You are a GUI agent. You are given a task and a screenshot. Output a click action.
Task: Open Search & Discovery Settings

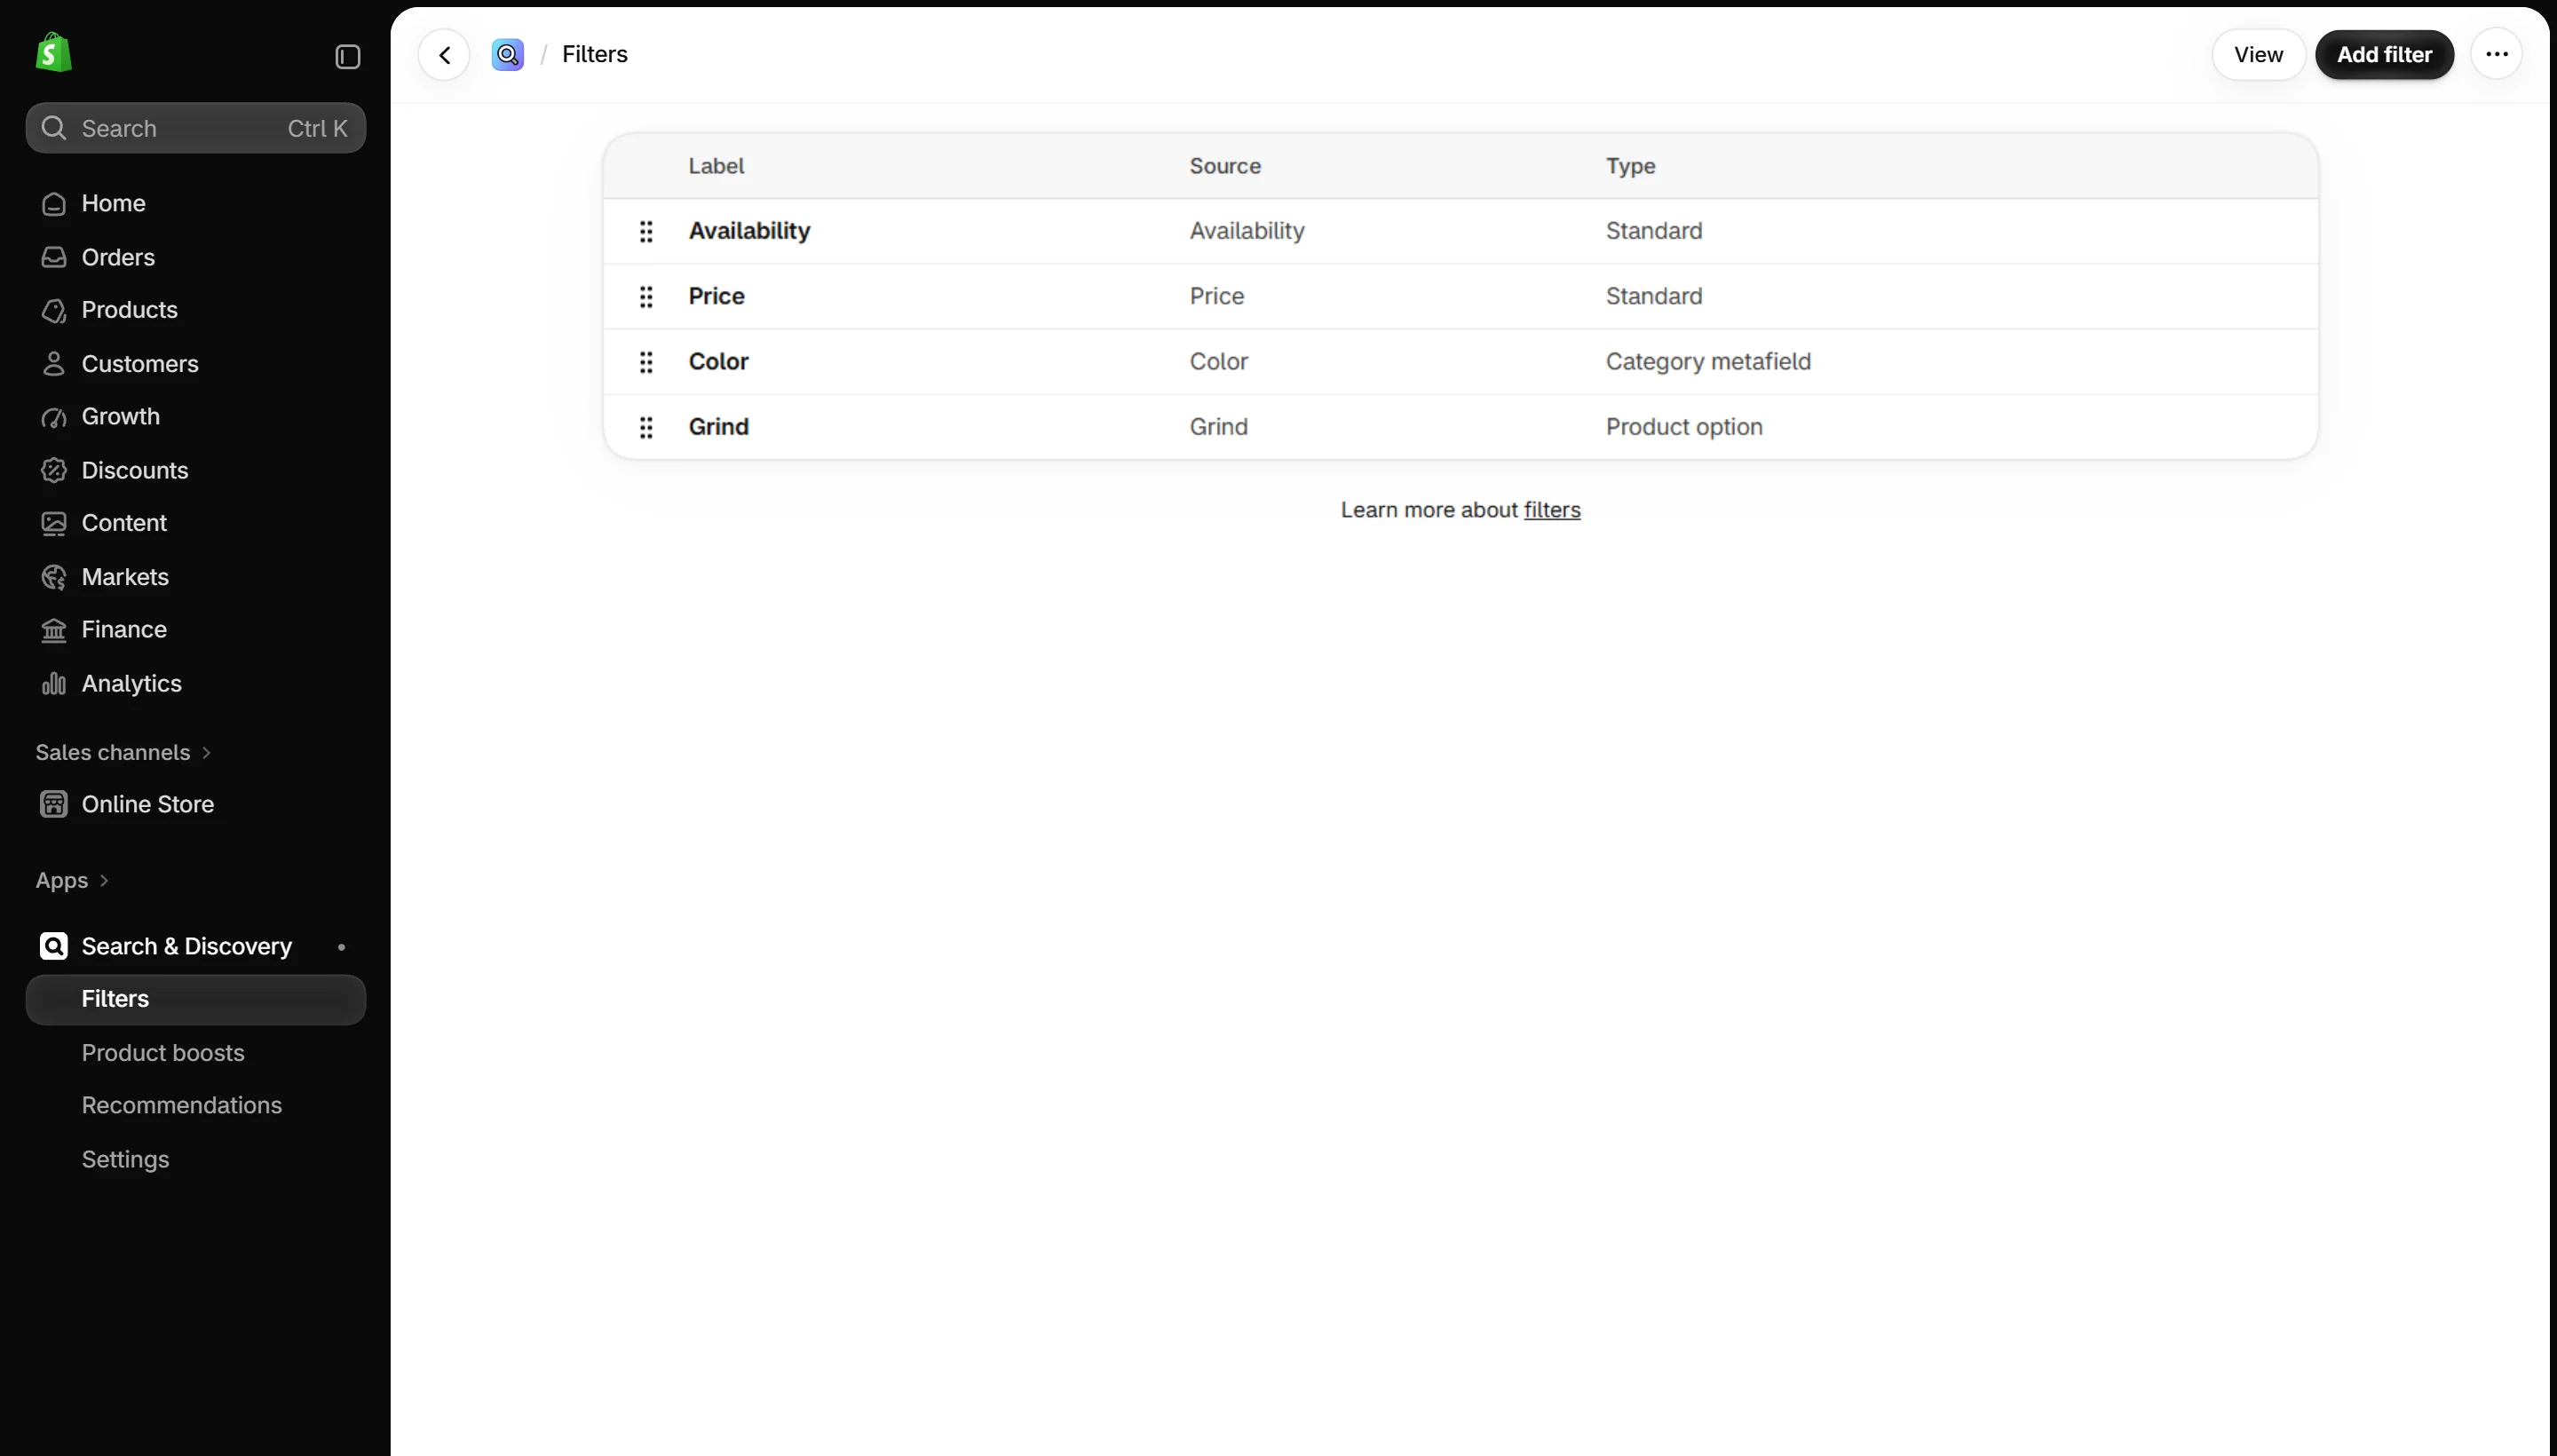tap(196, 1159)
